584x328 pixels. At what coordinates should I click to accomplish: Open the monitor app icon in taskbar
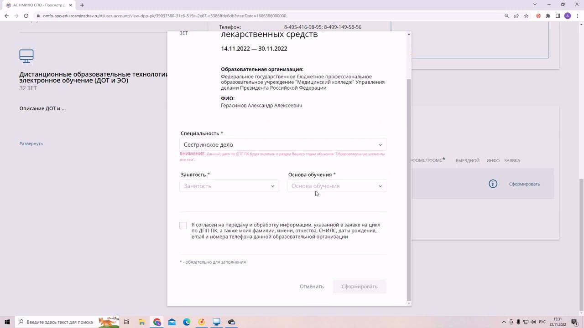click(217, 322)
